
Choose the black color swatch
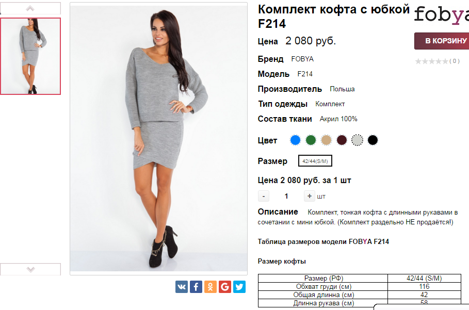373,140
